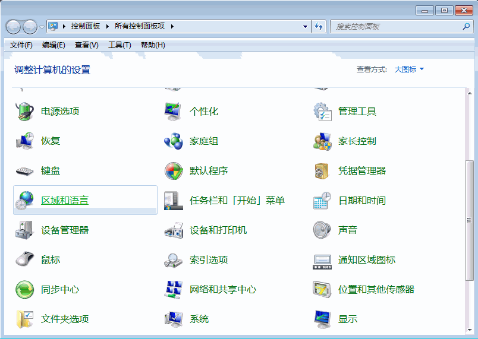Open the 管理工具 gear icon
This screenshot has height=339, width=478.
322,112
